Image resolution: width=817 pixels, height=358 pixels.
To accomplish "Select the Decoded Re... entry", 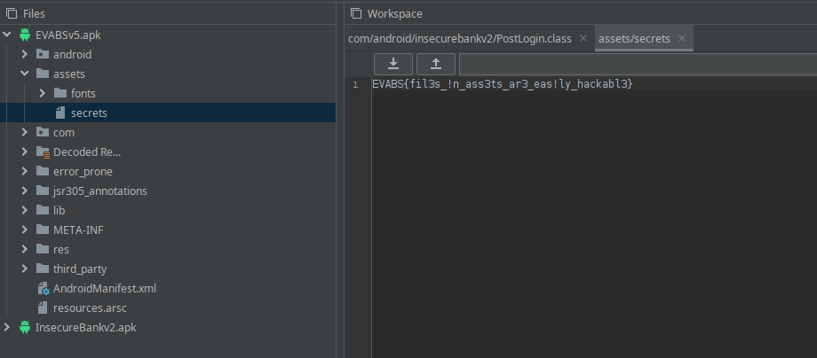I will (x=87, y=152).
